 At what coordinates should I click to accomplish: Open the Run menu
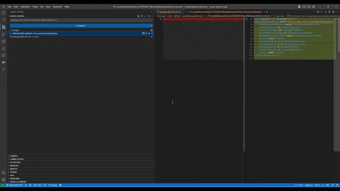[x=48, y=7]
